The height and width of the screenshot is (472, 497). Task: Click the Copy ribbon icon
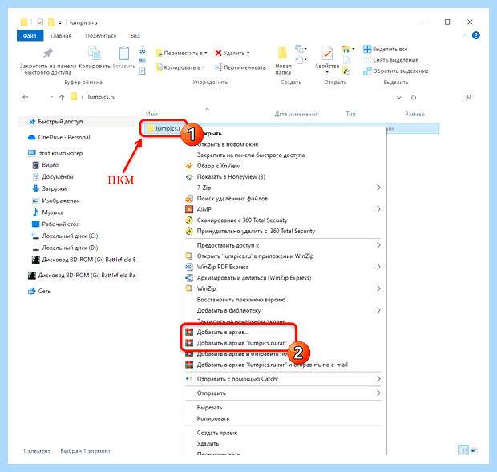(x=95, y=53)
